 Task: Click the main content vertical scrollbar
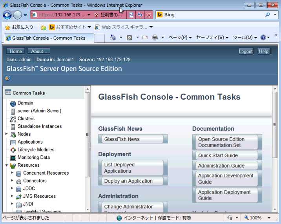pyautogui.click(x=275, y=125)
